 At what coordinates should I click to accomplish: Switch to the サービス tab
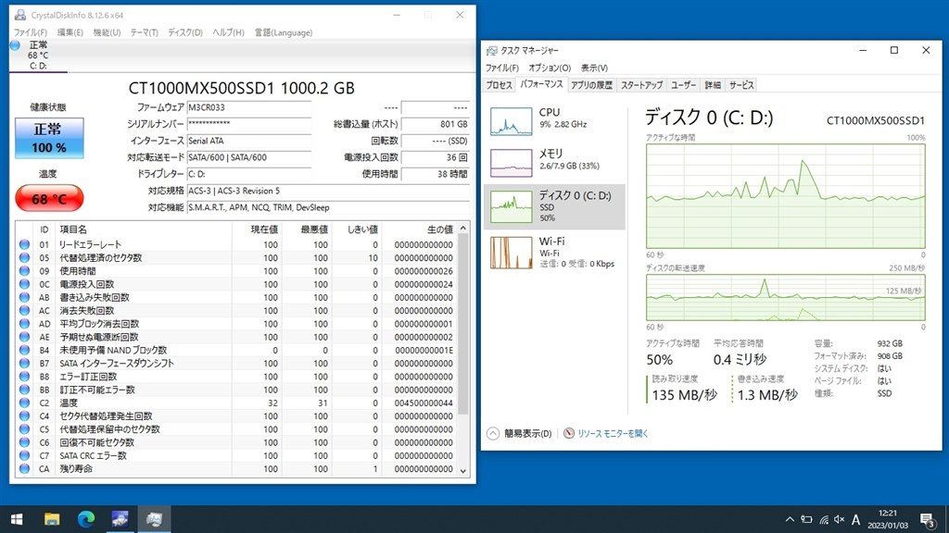(741, 85)
